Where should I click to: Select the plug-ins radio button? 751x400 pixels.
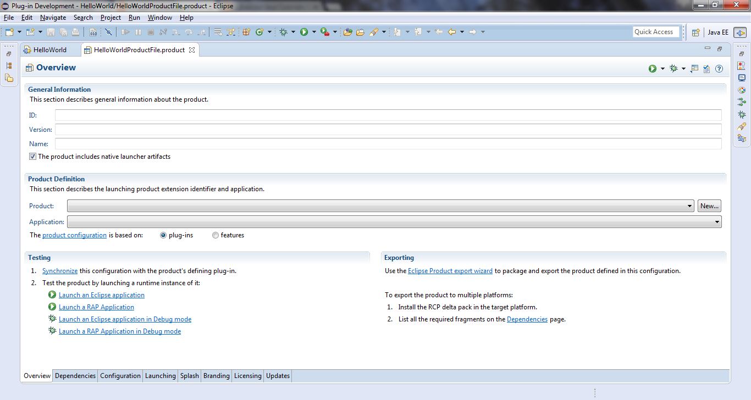click(x=163, y=235)
